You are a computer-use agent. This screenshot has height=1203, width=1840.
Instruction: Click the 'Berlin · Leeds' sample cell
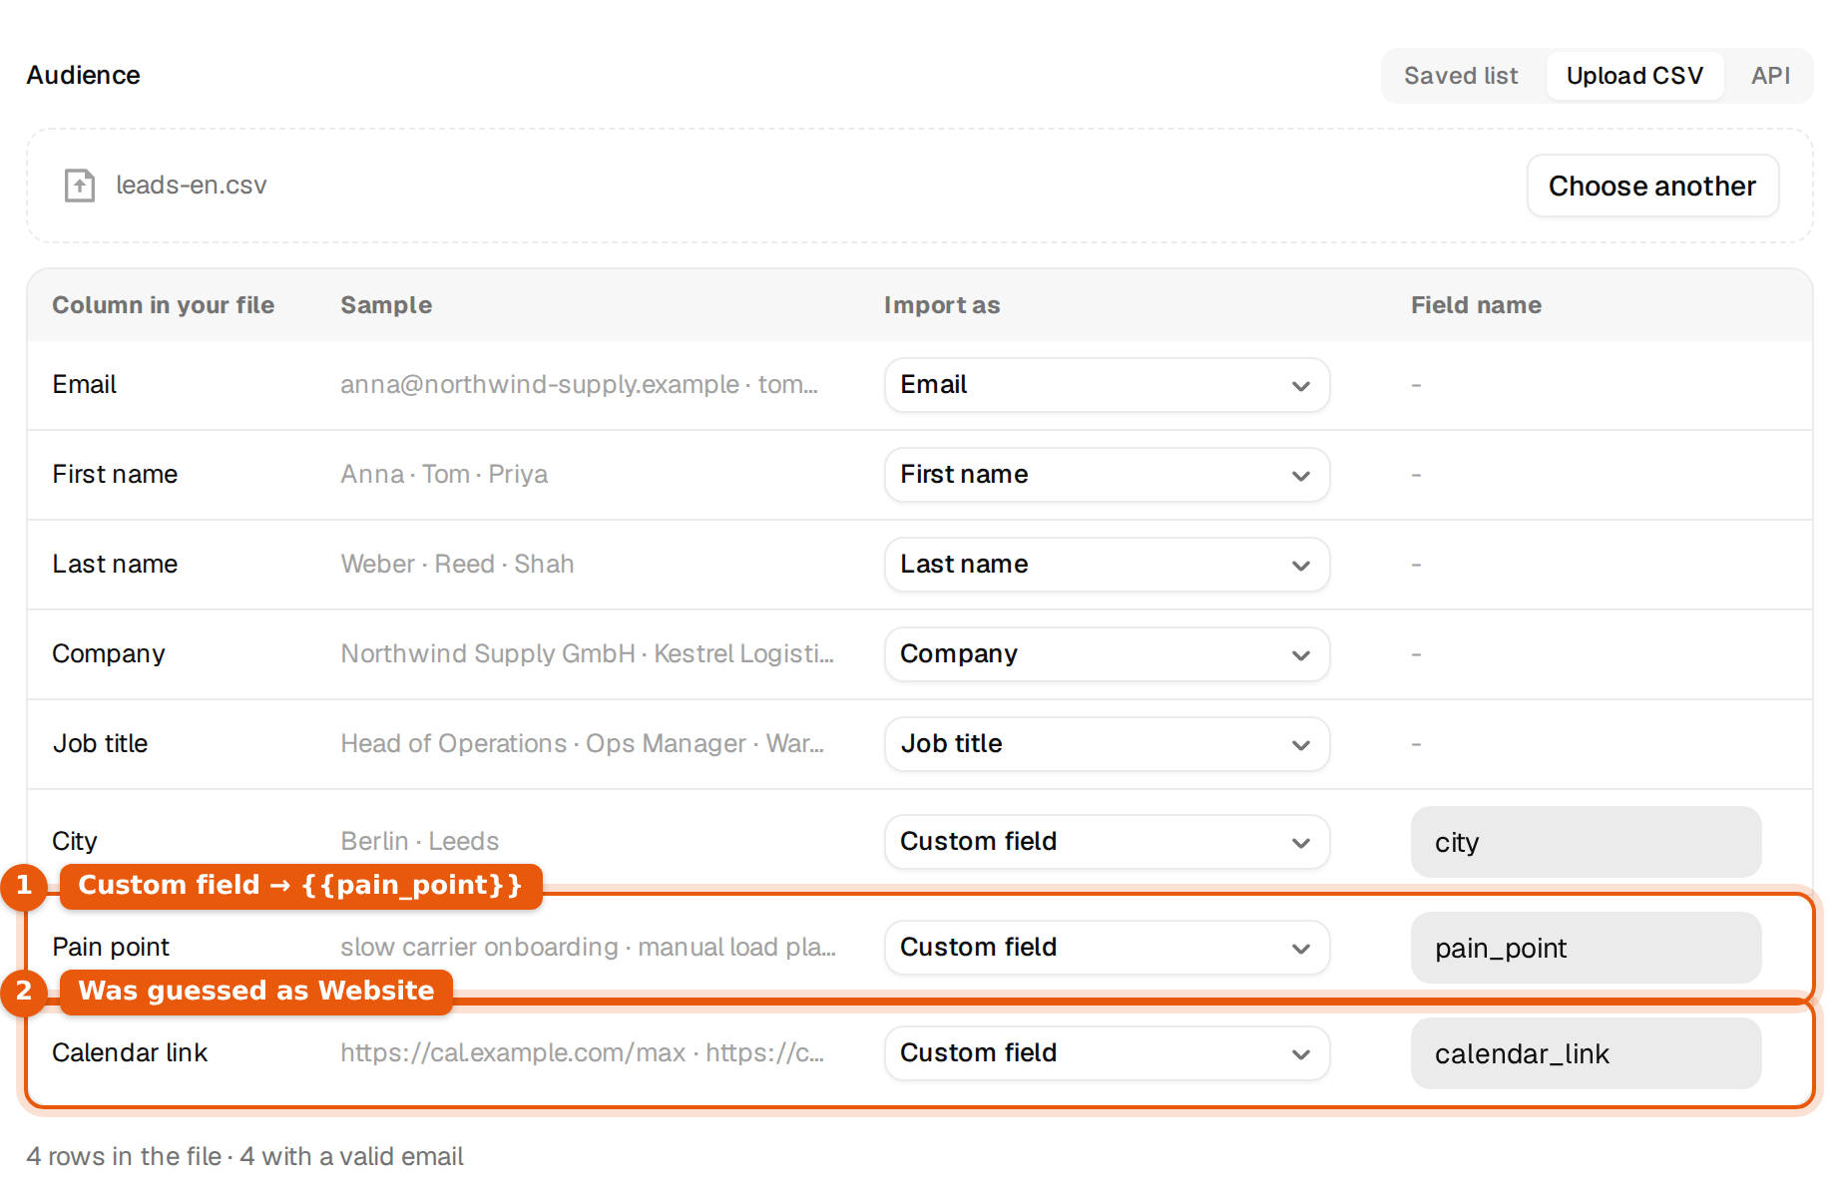pos(419,842)
